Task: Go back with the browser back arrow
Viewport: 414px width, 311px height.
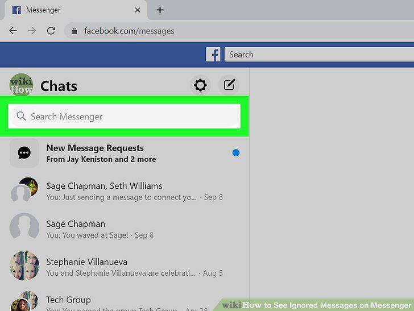Action: point(13,31)
